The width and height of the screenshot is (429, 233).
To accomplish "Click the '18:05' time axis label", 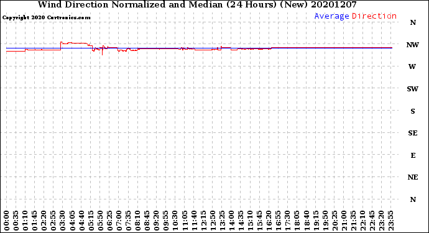I will (297, 221).
